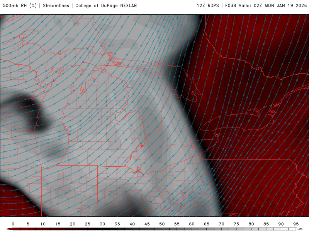Click the colorbar label '80'
This screenshot has width=309, height=231.
tap(251, 224)
